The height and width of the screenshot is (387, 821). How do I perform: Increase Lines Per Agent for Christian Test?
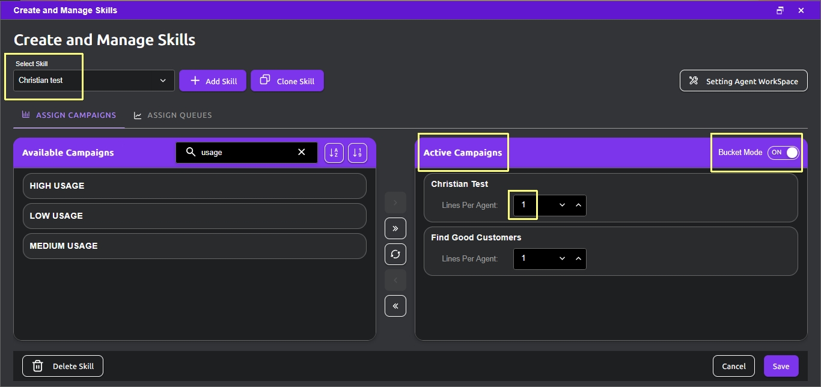tap(578, 205)
